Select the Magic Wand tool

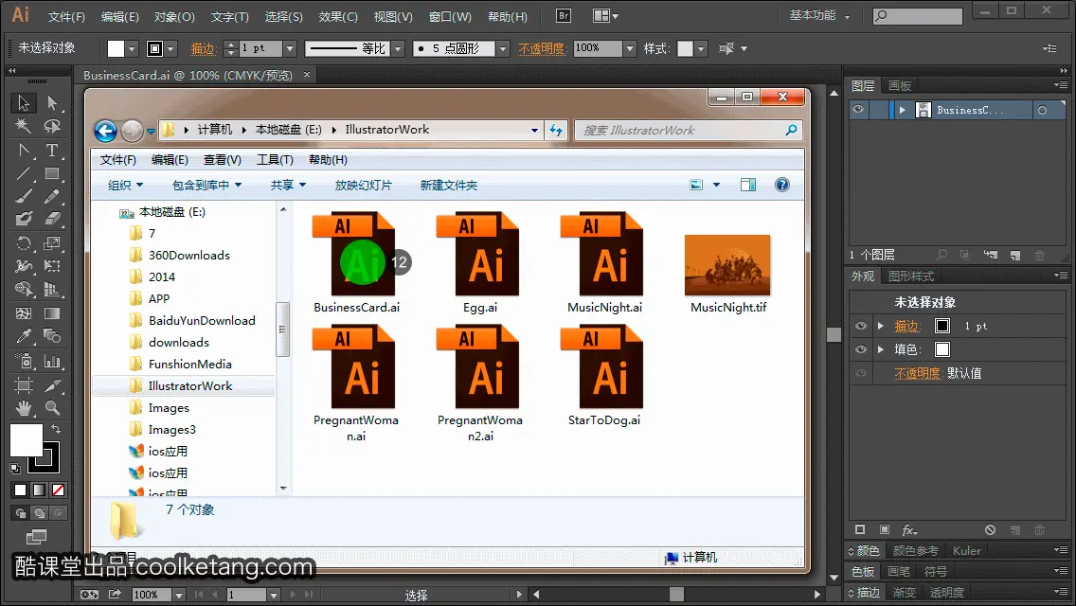[24, 126]
